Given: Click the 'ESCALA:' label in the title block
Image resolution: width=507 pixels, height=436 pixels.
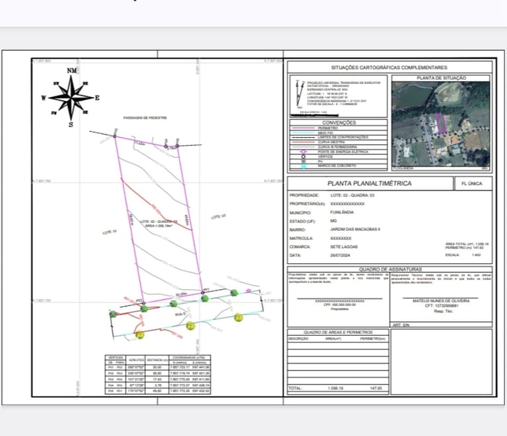Looking at the screenshot, I should click(x=452, y=255).
